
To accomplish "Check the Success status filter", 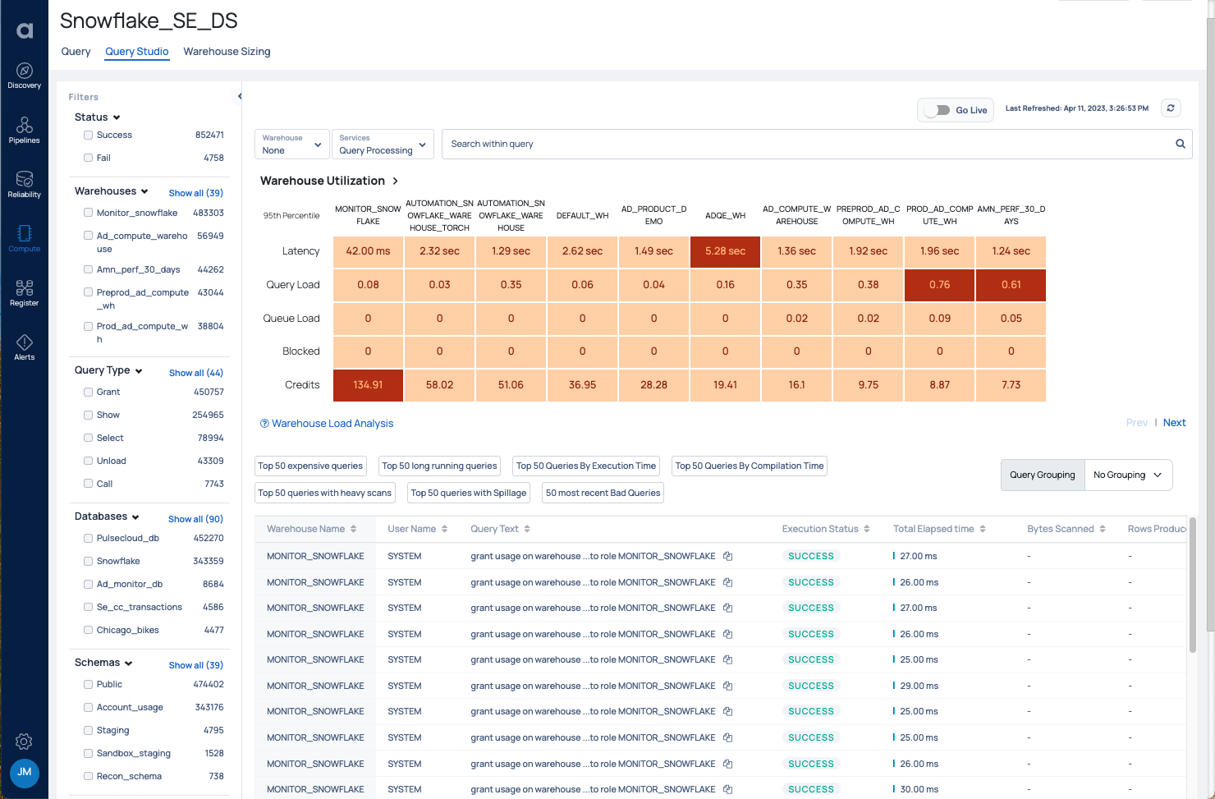I will pos(88,135).
